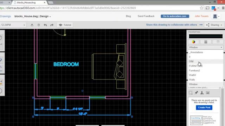The image size is (225, 126).
Task: Choose the _Annotations layer from the list
Action: (206, 52)
